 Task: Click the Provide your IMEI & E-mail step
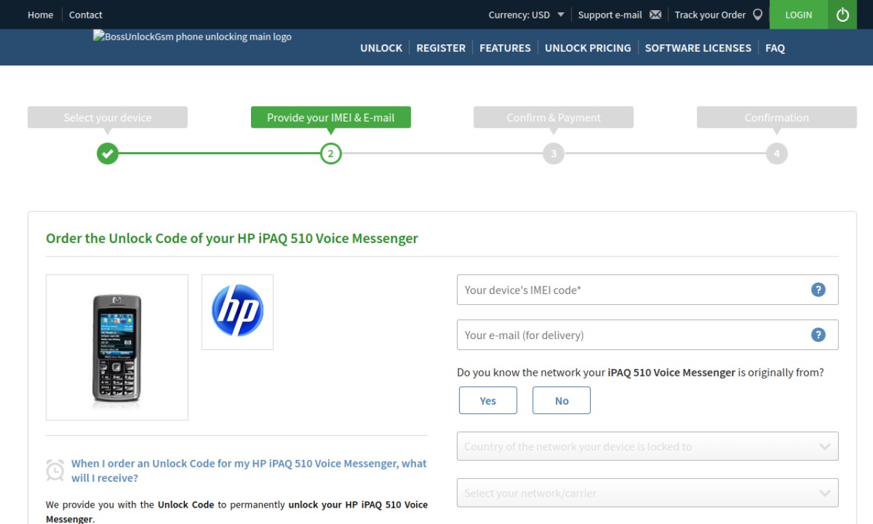(331, 117)
